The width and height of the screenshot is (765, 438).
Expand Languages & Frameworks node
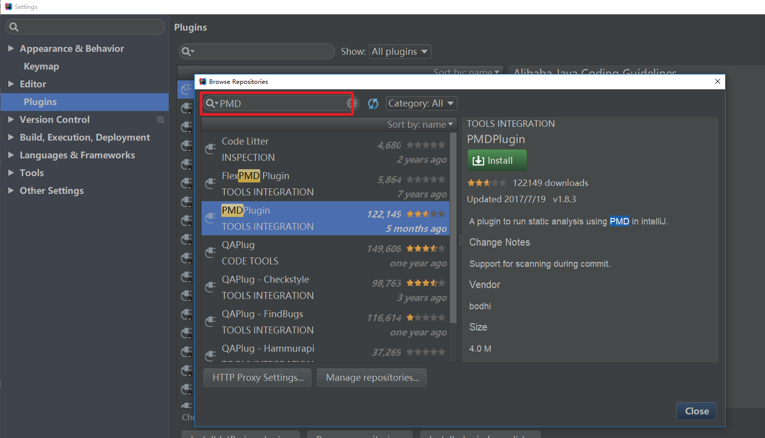tap(11, 155)
